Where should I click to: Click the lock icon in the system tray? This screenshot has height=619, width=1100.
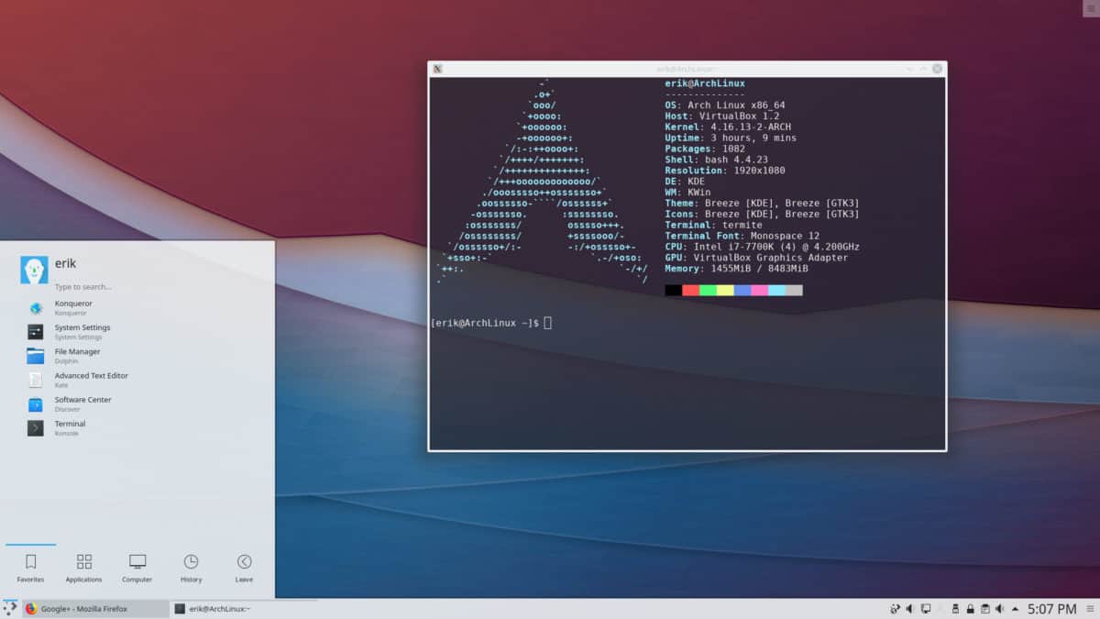pyautogui.click(x=970, y=608)
